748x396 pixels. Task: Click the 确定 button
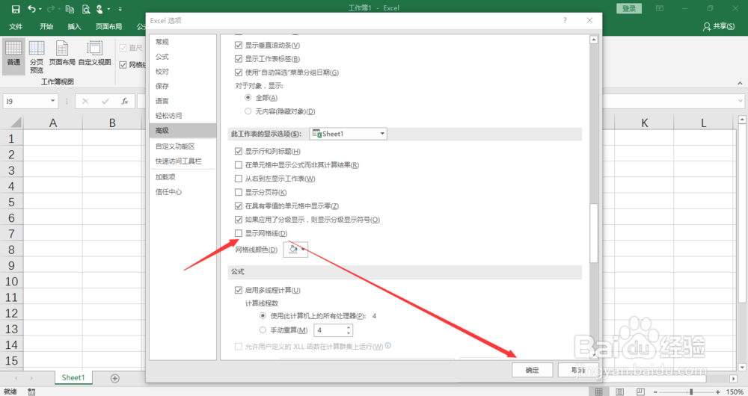[533, 370]
